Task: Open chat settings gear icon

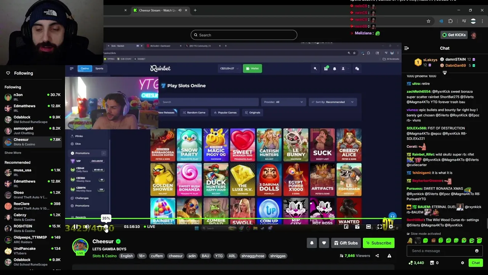Action: coord(462,263)
